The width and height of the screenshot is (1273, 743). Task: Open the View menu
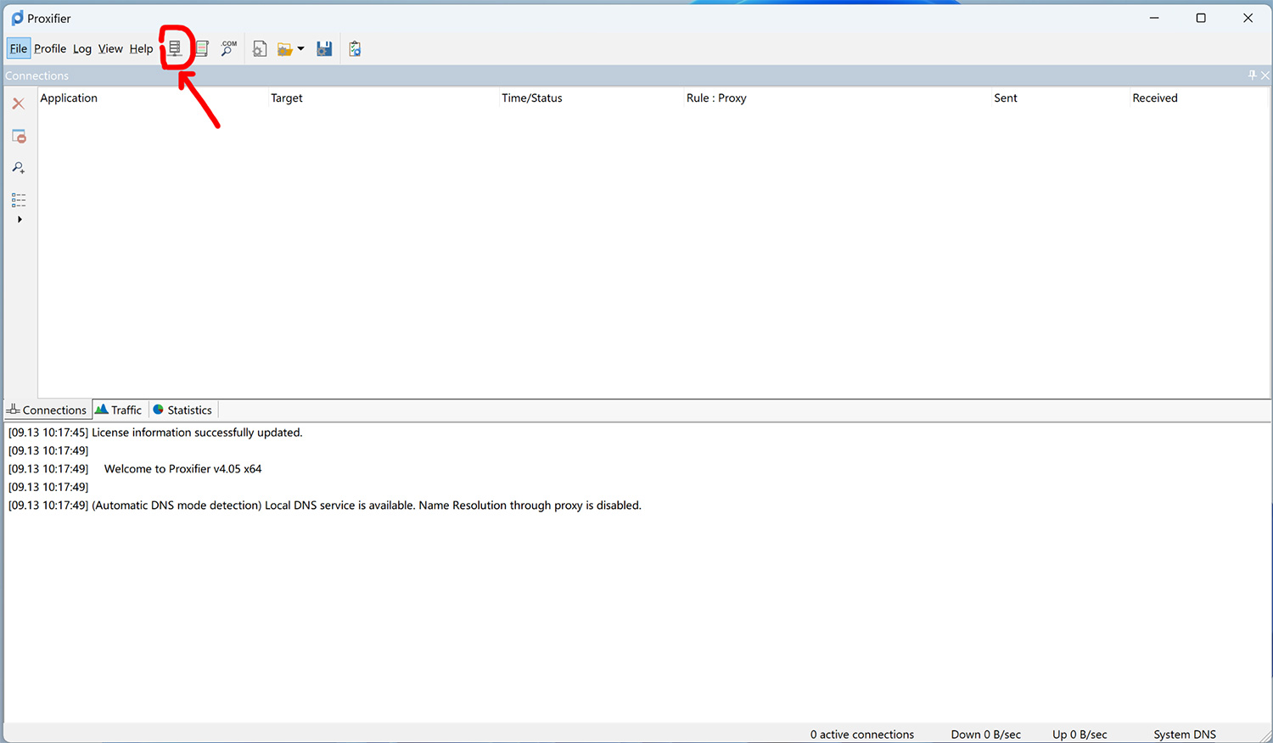coord(110,48)
